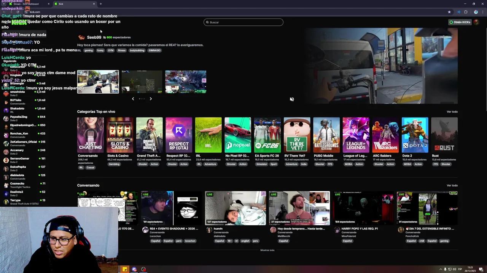Open the Dota 2 category card
487x273 pixels.
tap(415, 135)
